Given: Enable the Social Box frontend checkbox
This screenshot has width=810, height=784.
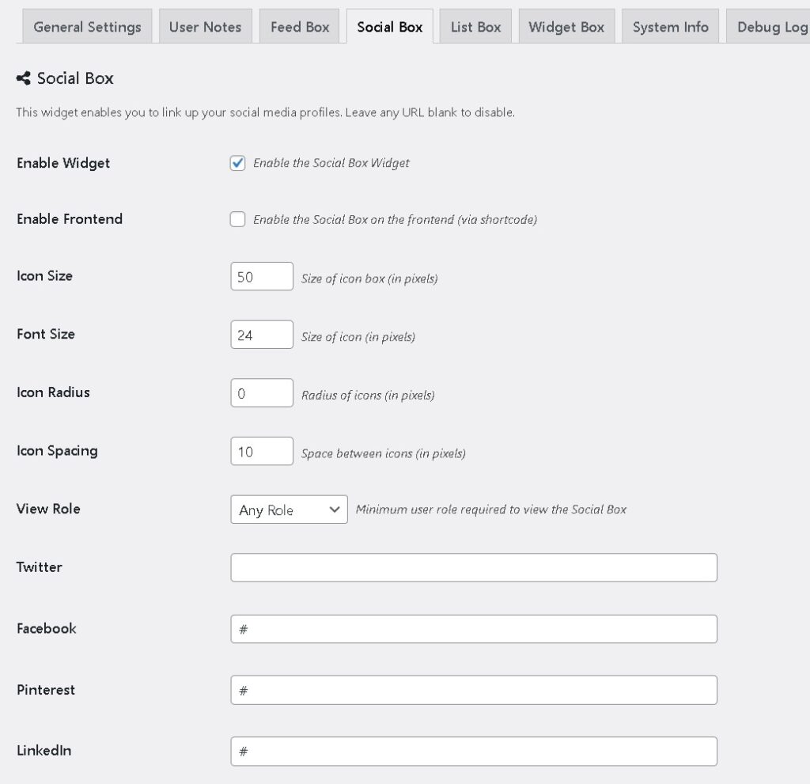Looking at the screenshot, I should (237, 219).
